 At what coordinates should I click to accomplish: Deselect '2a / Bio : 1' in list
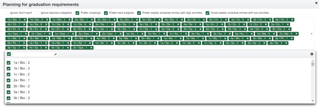click(9, 80)
